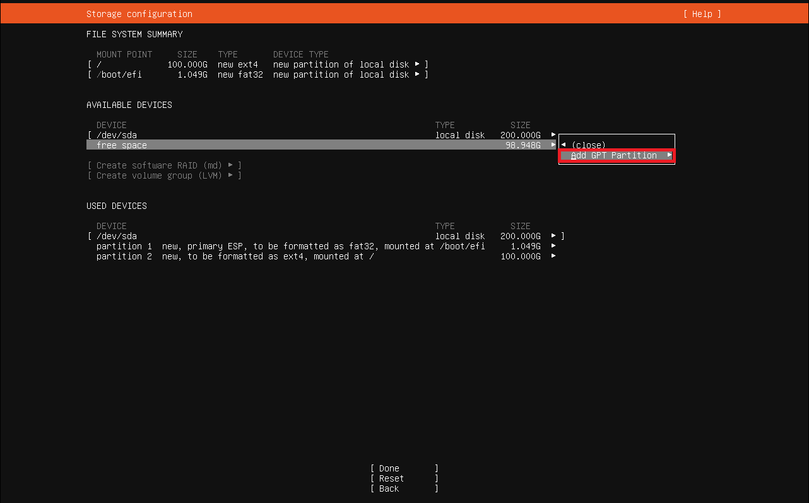Screen dimensions: 809x503
Task: Expand arrow on partition 2 100.000G
Action: (x=553, y=256)
